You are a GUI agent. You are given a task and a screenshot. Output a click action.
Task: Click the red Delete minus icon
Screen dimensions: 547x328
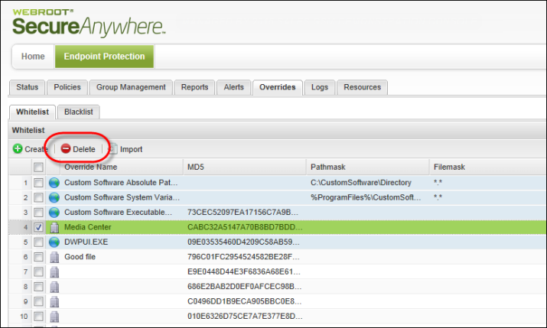[x=66, y=149]
